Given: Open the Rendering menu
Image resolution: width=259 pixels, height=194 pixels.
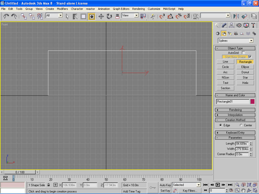Looking at the screenshot, I should coord(138,9).
